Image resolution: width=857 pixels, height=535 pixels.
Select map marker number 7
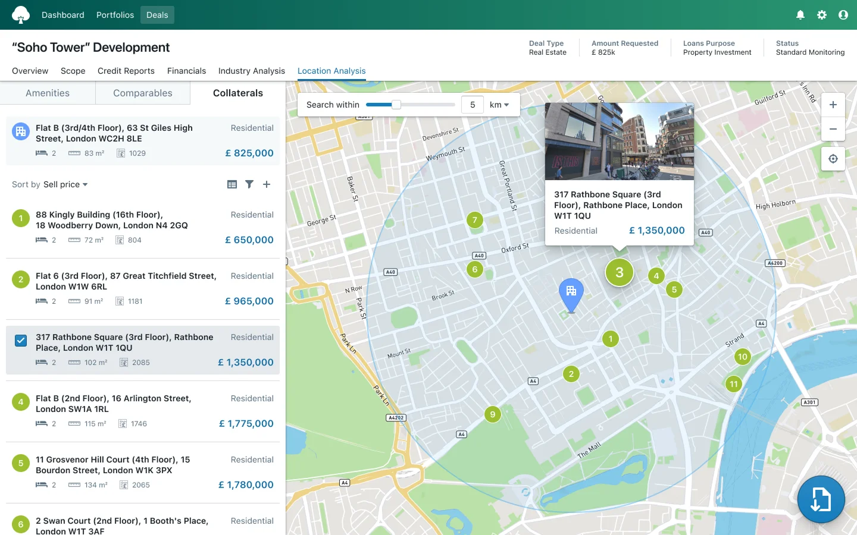click(x=474, y=220)
